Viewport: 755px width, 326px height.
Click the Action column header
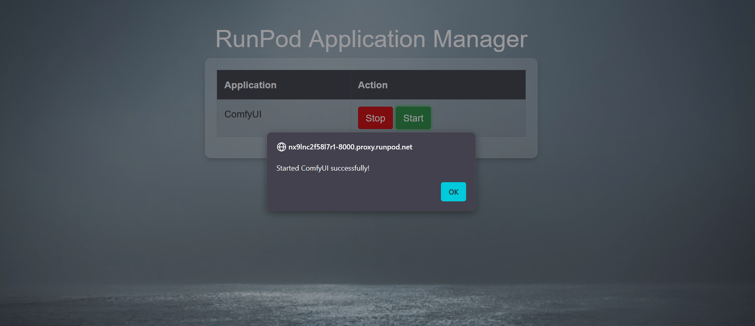438,85
